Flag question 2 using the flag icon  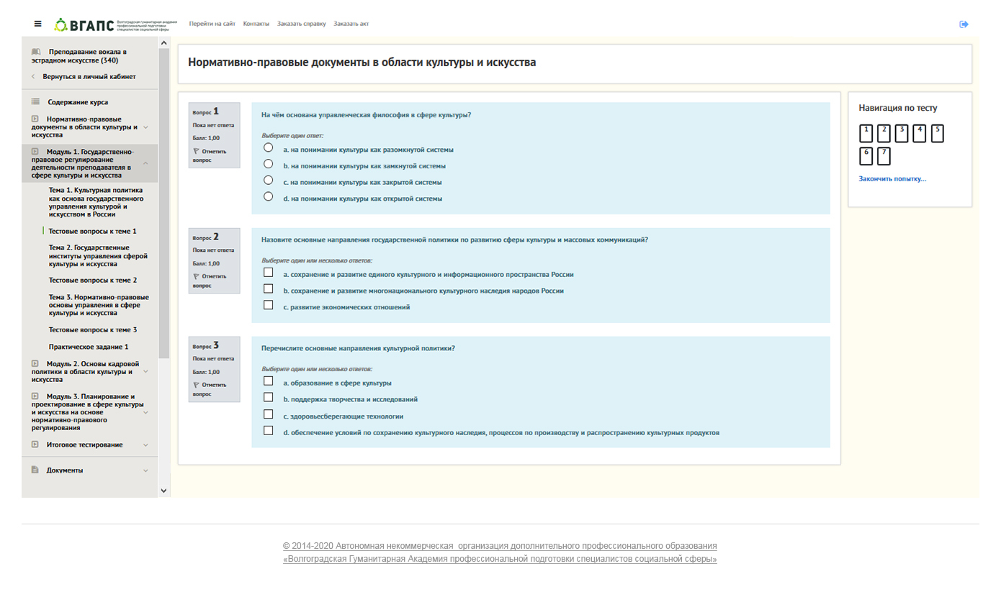point(196,276)
